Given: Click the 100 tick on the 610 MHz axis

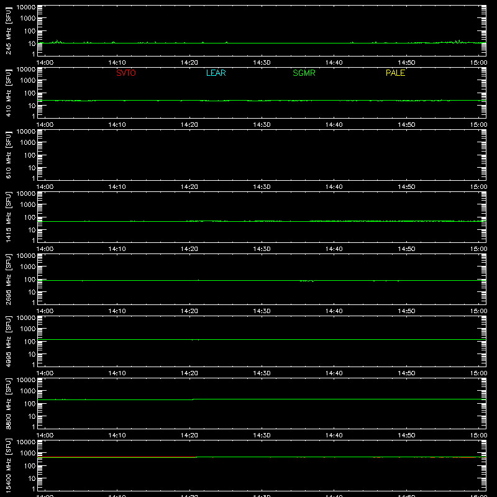Looking at the screenshot, I should click(30, 155).
